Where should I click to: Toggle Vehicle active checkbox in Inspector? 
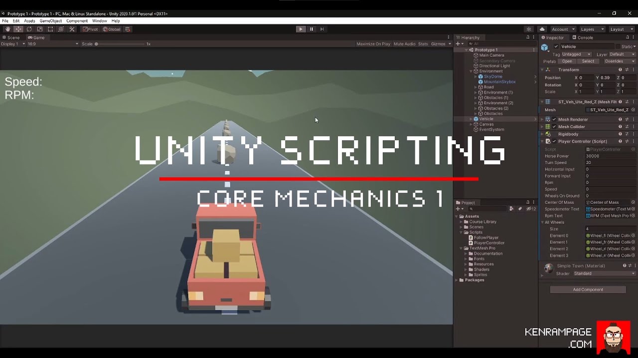point(556,47)
